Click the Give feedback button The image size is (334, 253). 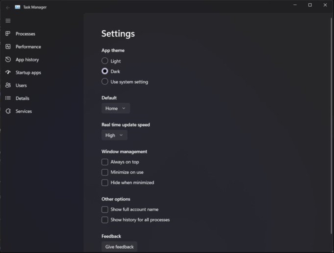coord(119,247)
